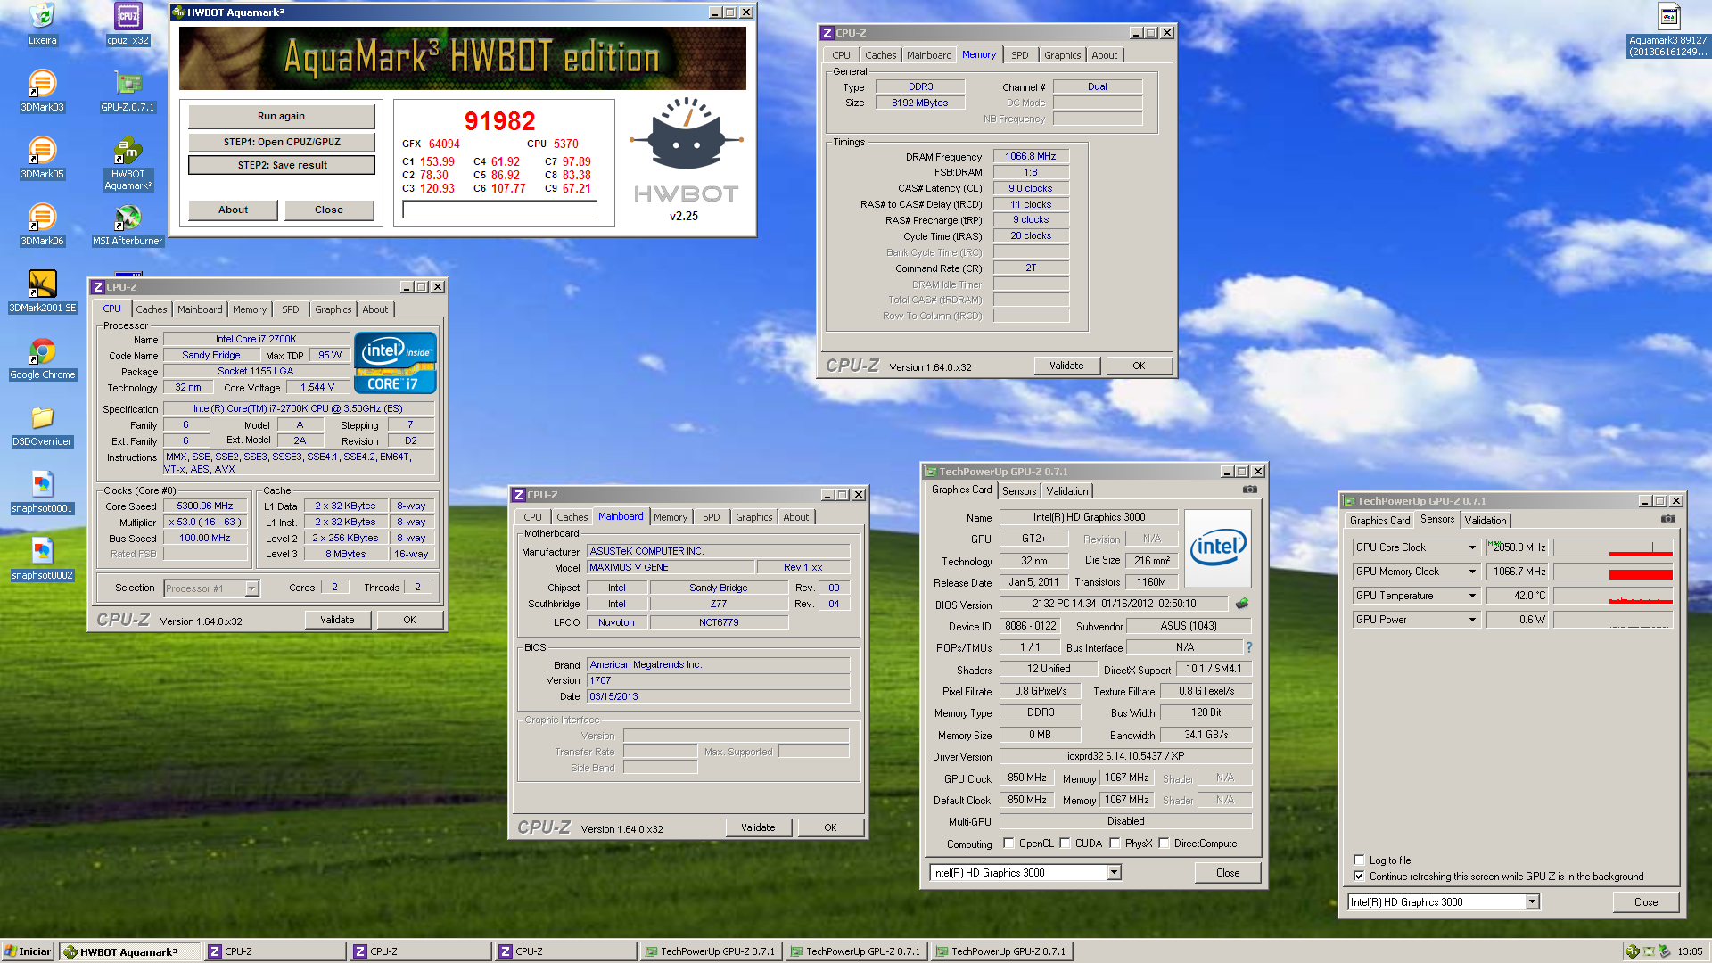Viewport: 1712px width, 963px height.
Task: Open snaphsot0001 file on desktop
Action: point(42,491)
